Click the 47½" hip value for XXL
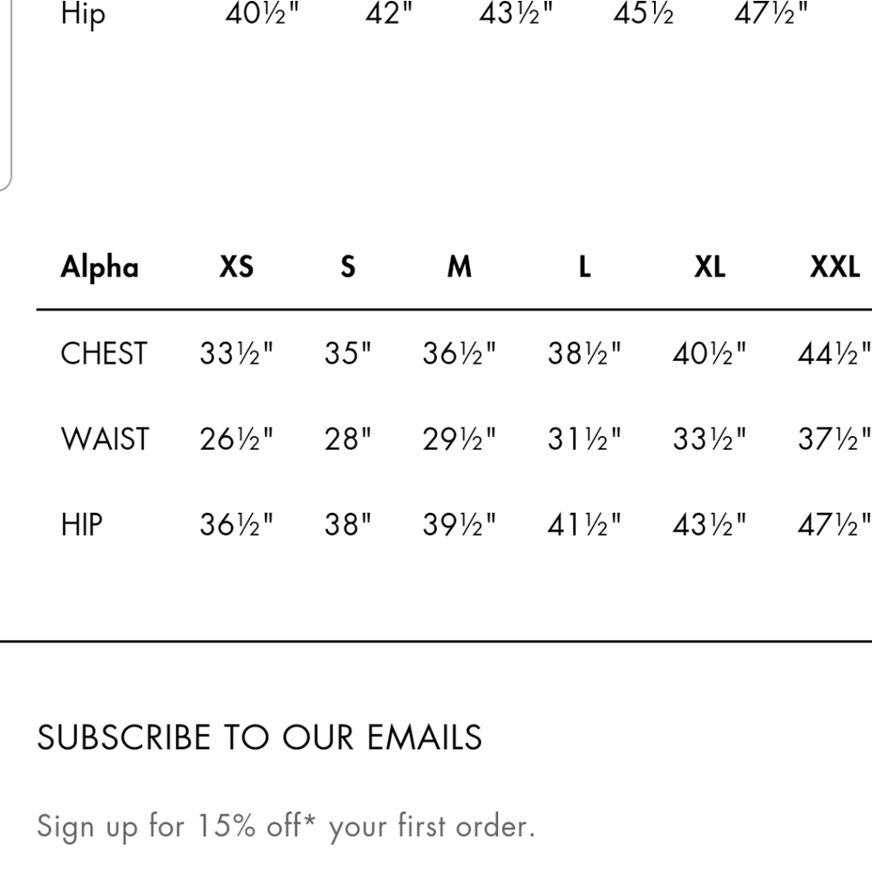Viewport: 872px width, 872px height. coord(835,524)
